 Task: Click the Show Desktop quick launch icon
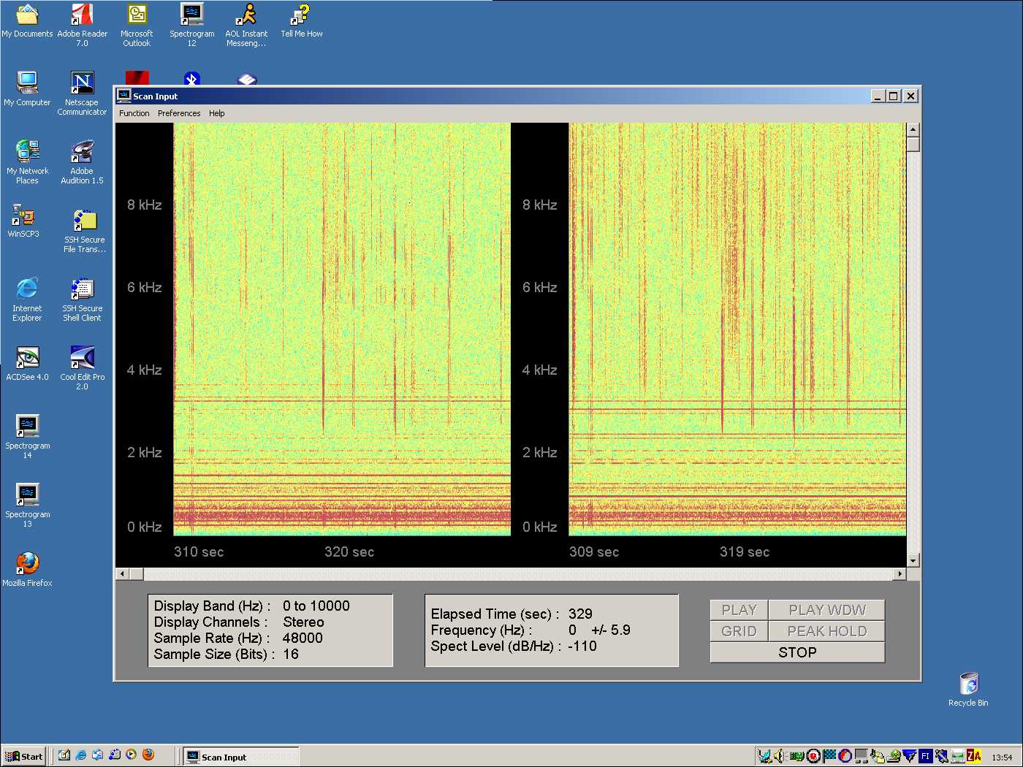click(x=64, y=755)
